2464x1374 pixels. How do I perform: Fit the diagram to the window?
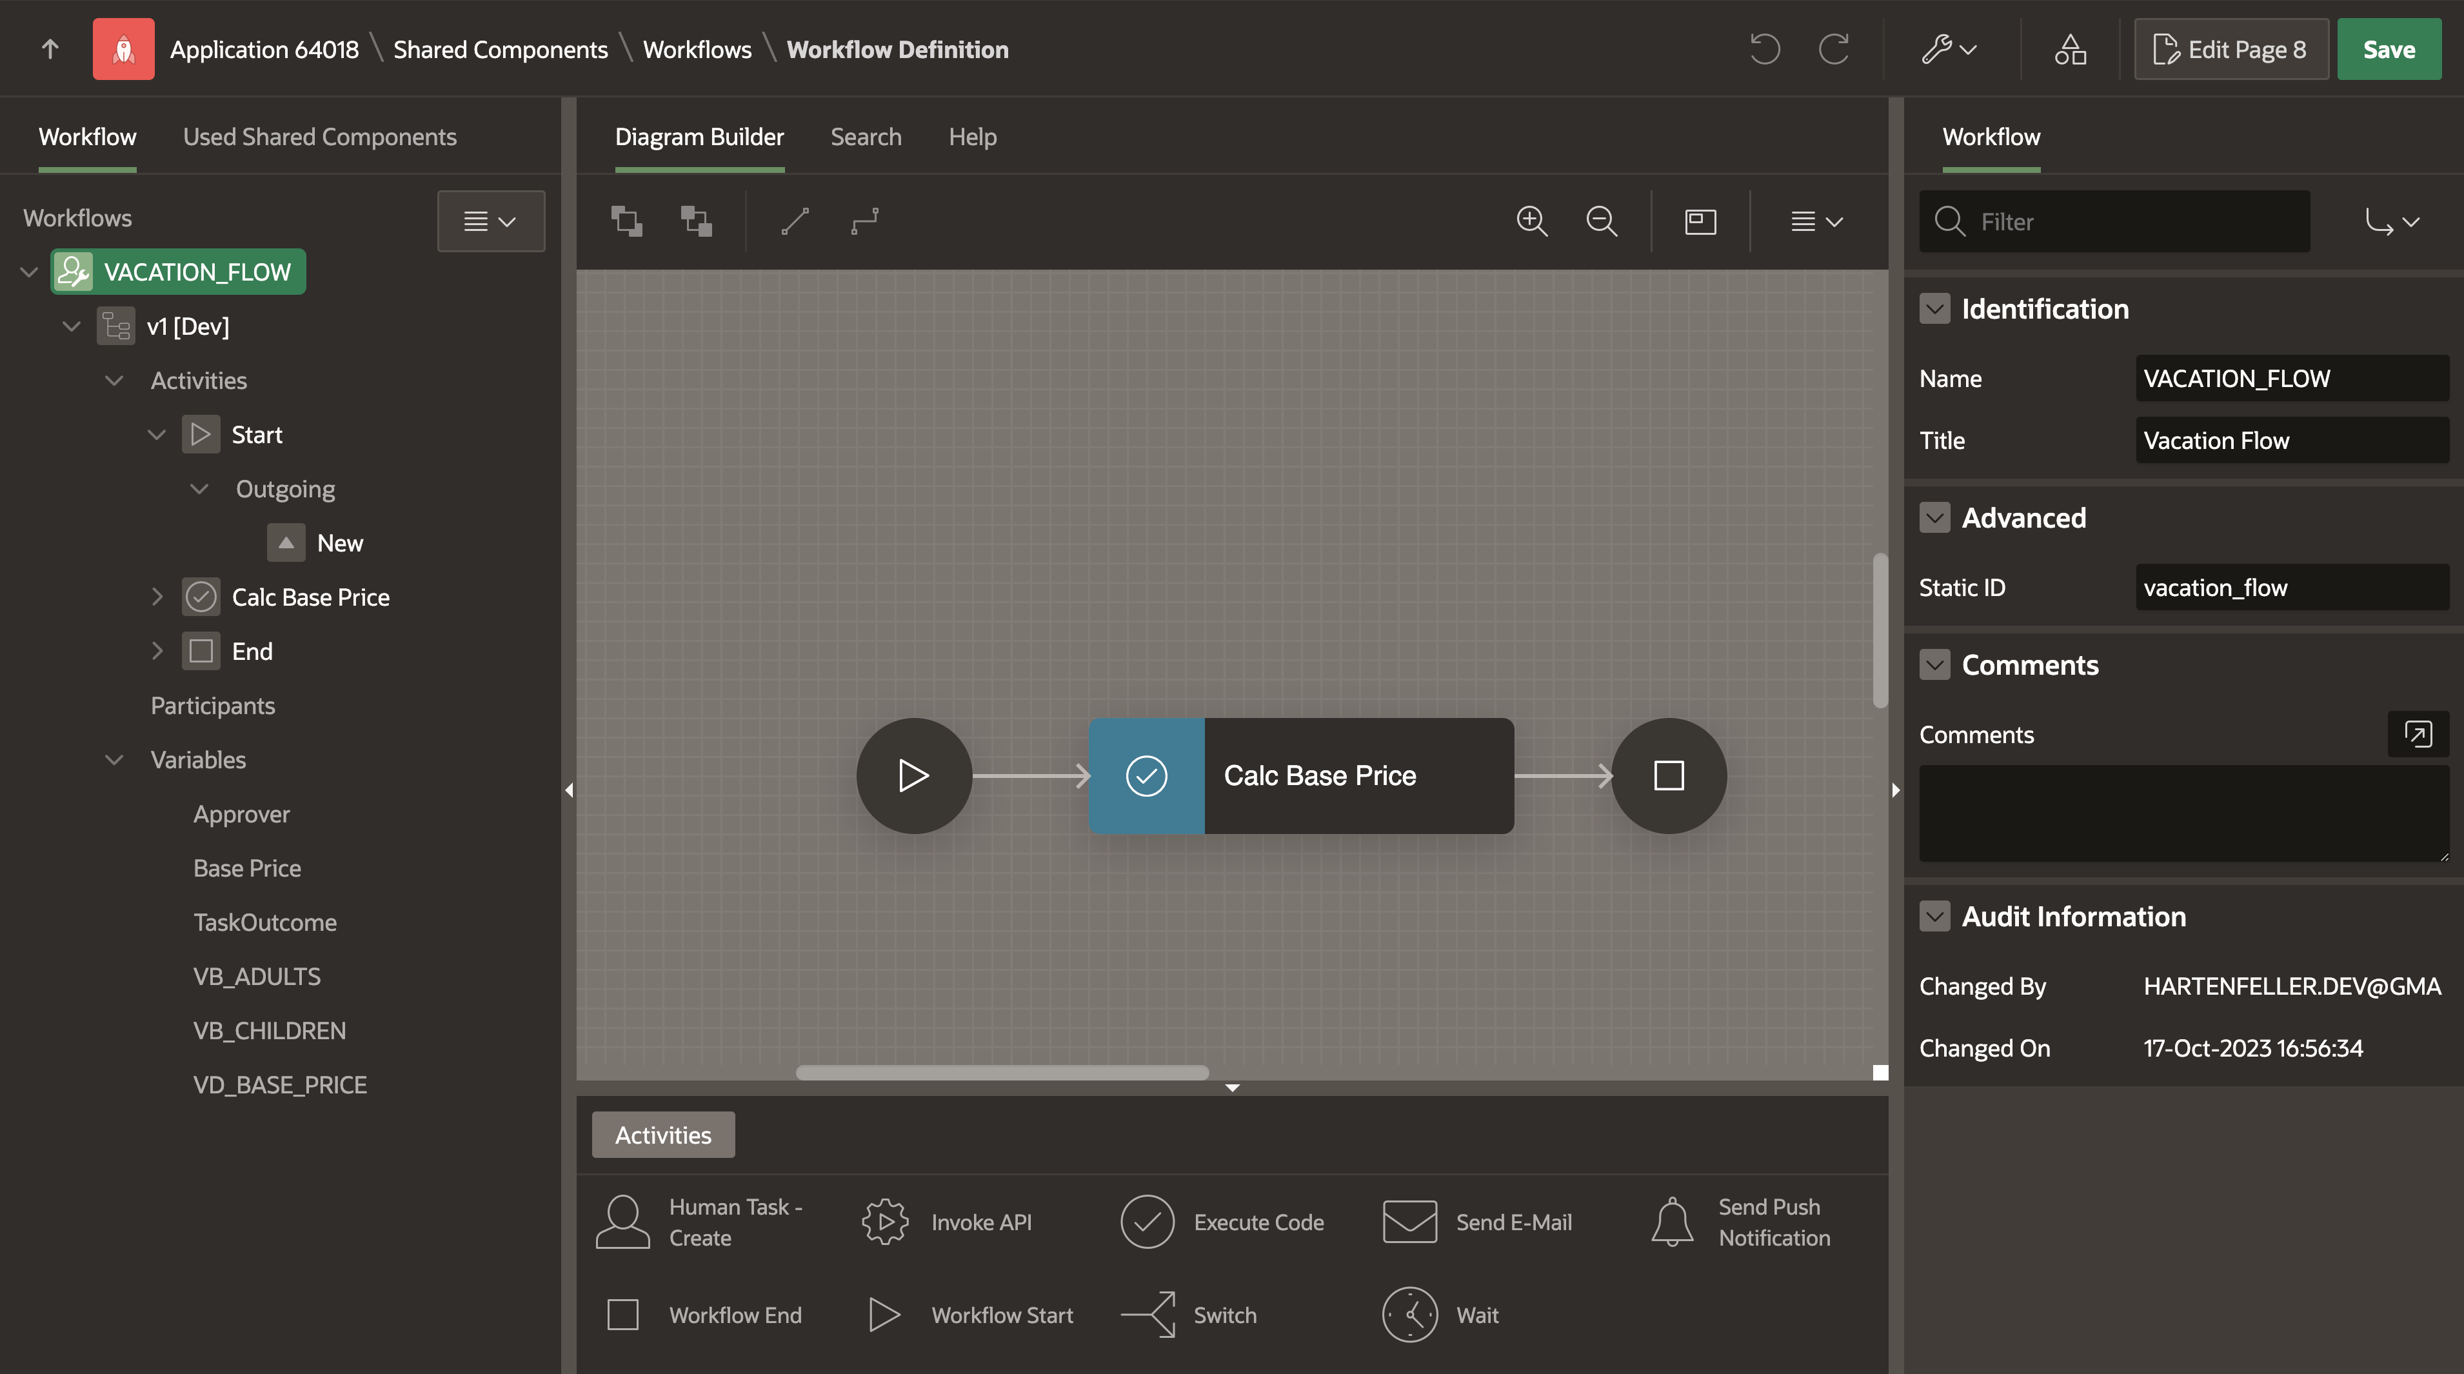click(x=1699, y=221)
